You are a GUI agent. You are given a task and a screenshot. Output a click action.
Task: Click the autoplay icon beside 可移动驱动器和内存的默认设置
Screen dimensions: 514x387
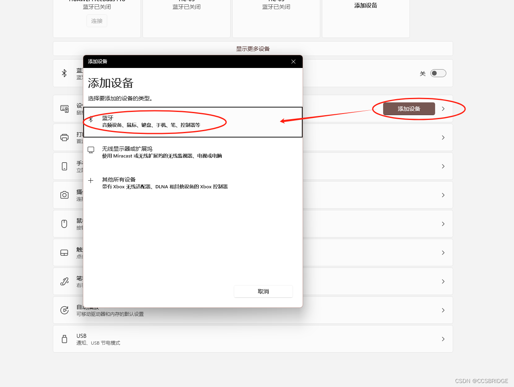pos(64,310)
